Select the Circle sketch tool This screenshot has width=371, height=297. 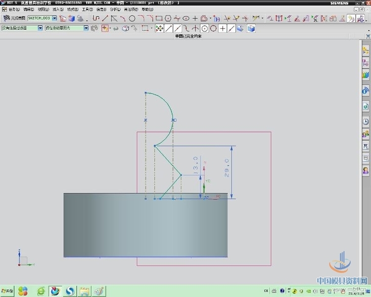(132, 18)
